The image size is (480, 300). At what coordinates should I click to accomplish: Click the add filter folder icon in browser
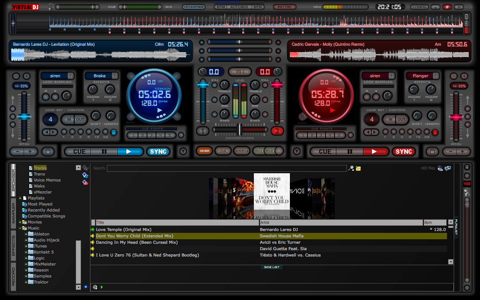point(85,175)
